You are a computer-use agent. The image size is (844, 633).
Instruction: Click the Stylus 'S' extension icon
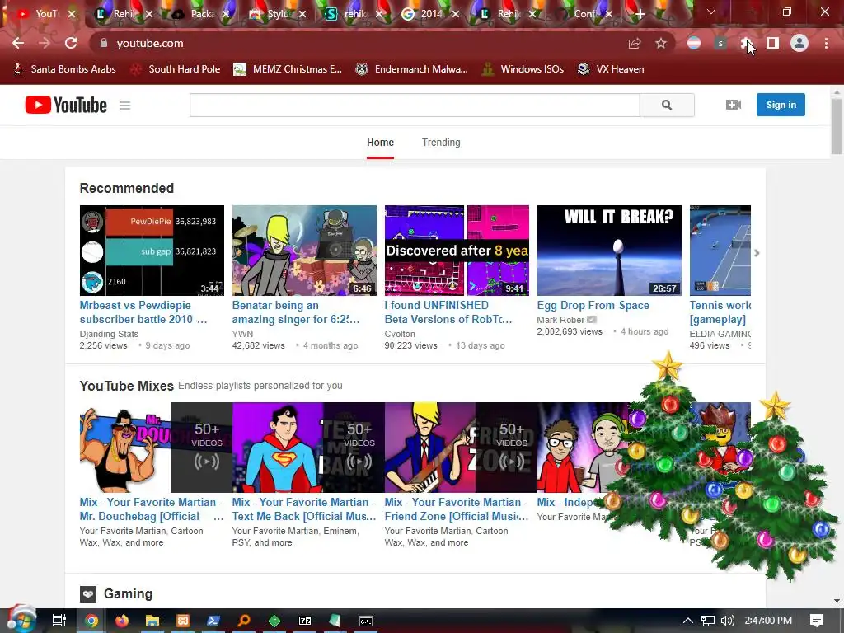click(720, 43)
